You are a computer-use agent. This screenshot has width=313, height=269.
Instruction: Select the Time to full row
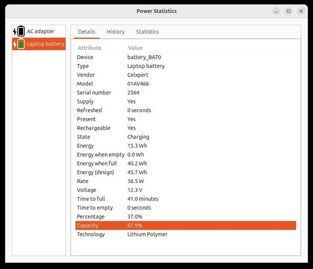pos(186,199)
